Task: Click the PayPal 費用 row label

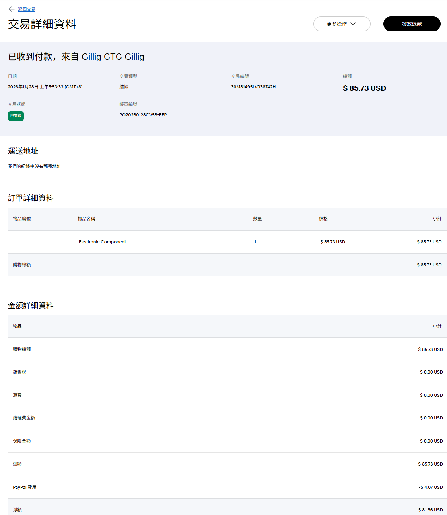Action: [x=25, y=487]
